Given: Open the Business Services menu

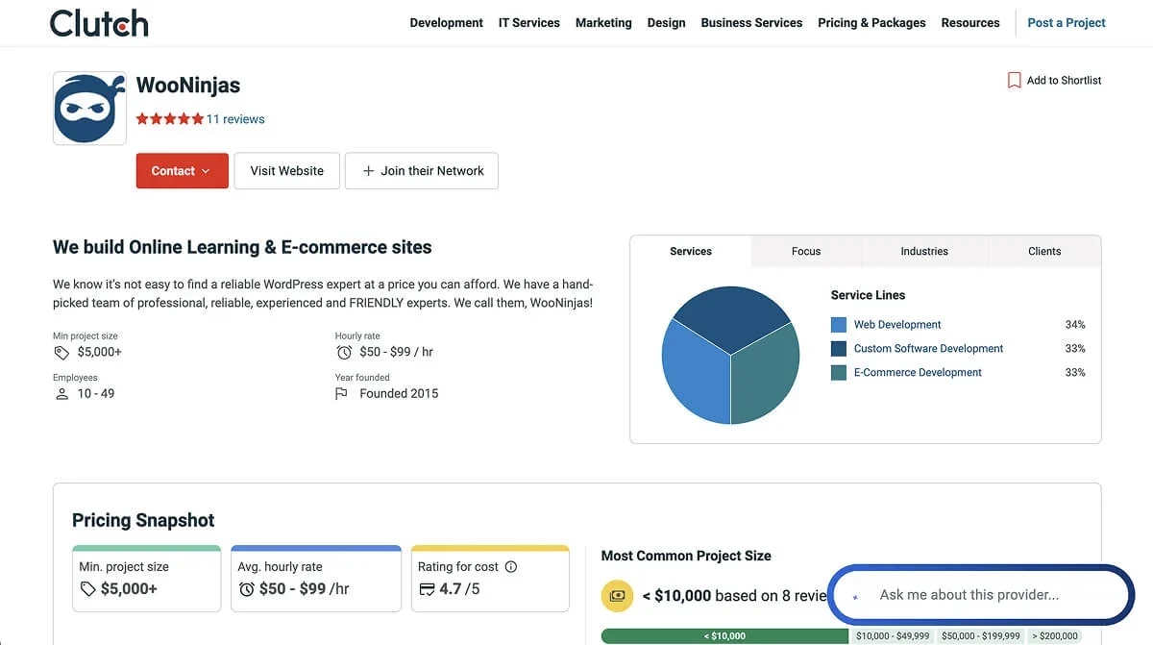Looking at the screenshot, I should point(751,23).
